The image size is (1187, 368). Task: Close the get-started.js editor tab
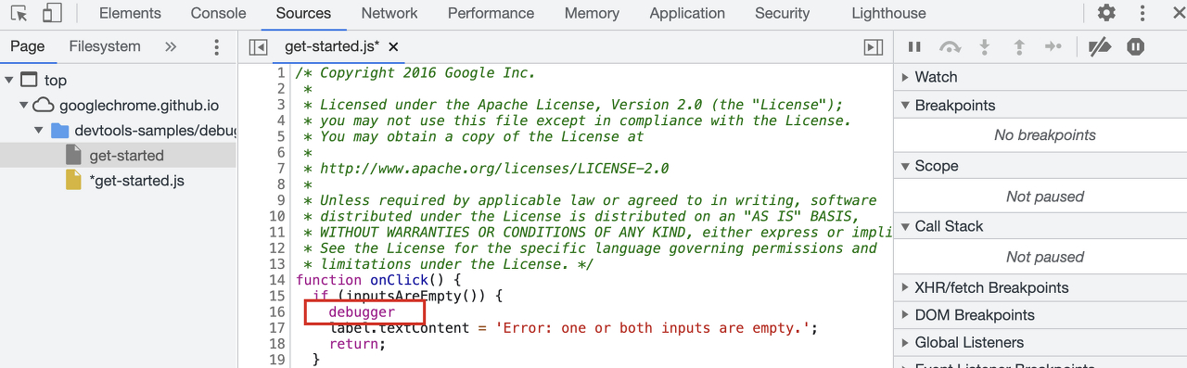(393, 47)
